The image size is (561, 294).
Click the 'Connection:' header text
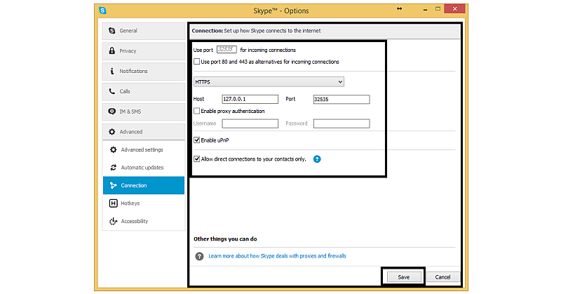[x=207, y=31]
